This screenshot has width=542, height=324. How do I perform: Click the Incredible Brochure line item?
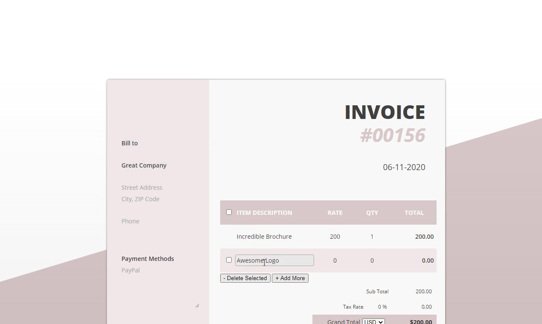pos(264,236)
